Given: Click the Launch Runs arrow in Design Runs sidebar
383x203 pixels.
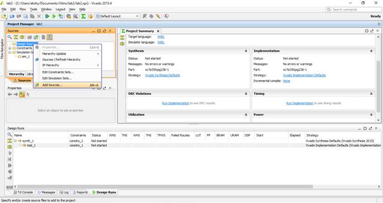Looking at the screenshot, I should click(10, 153).
